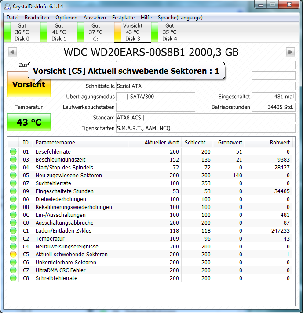Open the Aussehen menu

tap(95, 18)
